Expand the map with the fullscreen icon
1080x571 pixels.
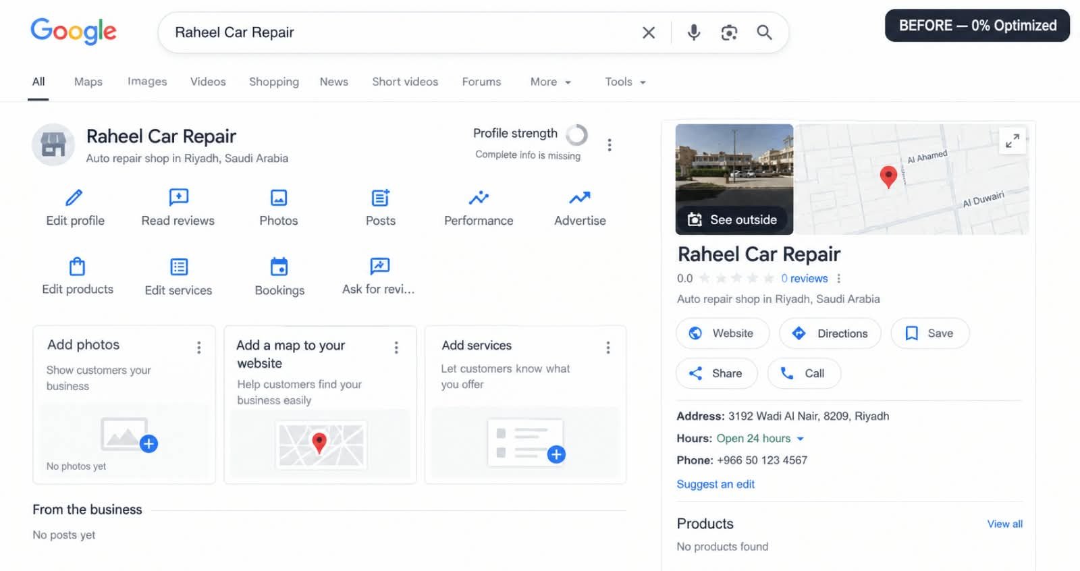coord(1013,140)
